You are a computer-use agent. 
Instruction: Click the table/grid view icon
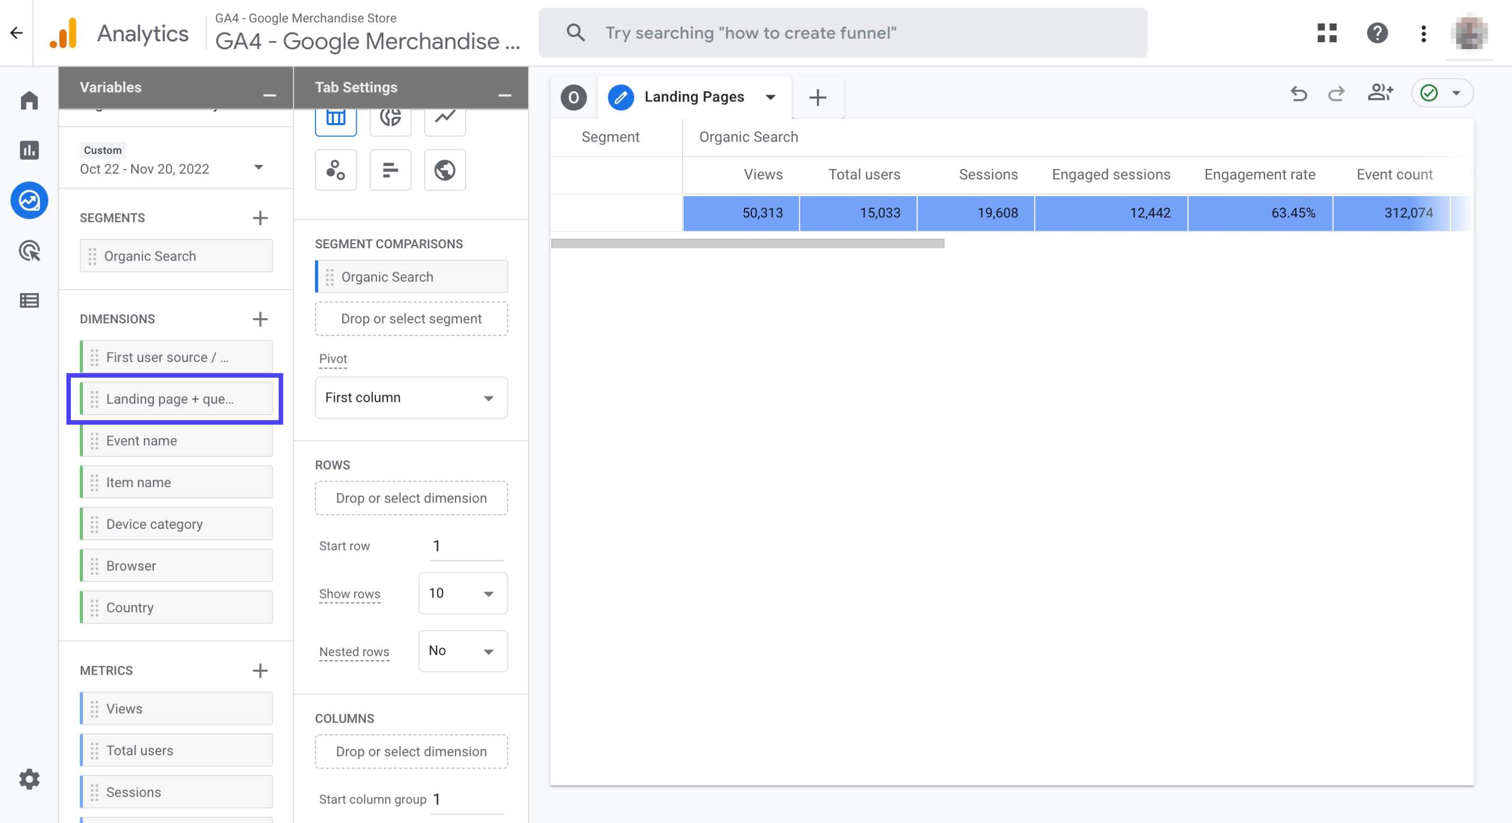click(x=336, y=116)
